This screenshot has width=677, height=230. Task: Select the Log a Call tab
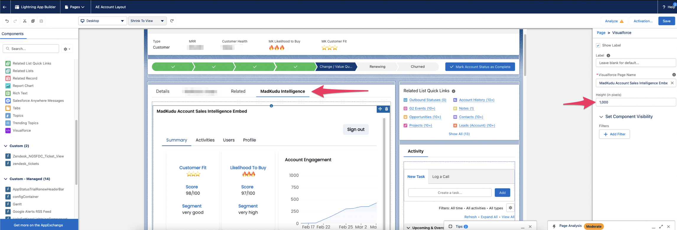(x=441, y=177)
